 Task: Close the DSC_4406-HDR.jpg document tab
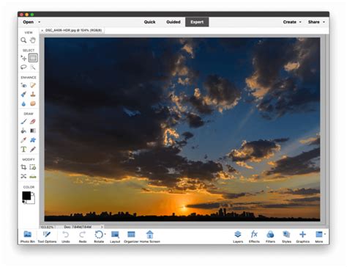[42, 30]
